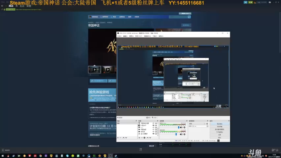Pop out the Scenes dock panel
Image resolution: width=281 pixels, height=158 pixels.
click(136, 121)
